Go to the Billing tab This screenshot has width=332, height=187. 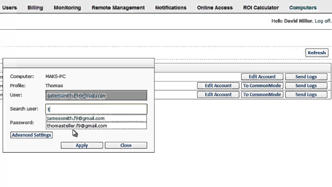point(35,8)
